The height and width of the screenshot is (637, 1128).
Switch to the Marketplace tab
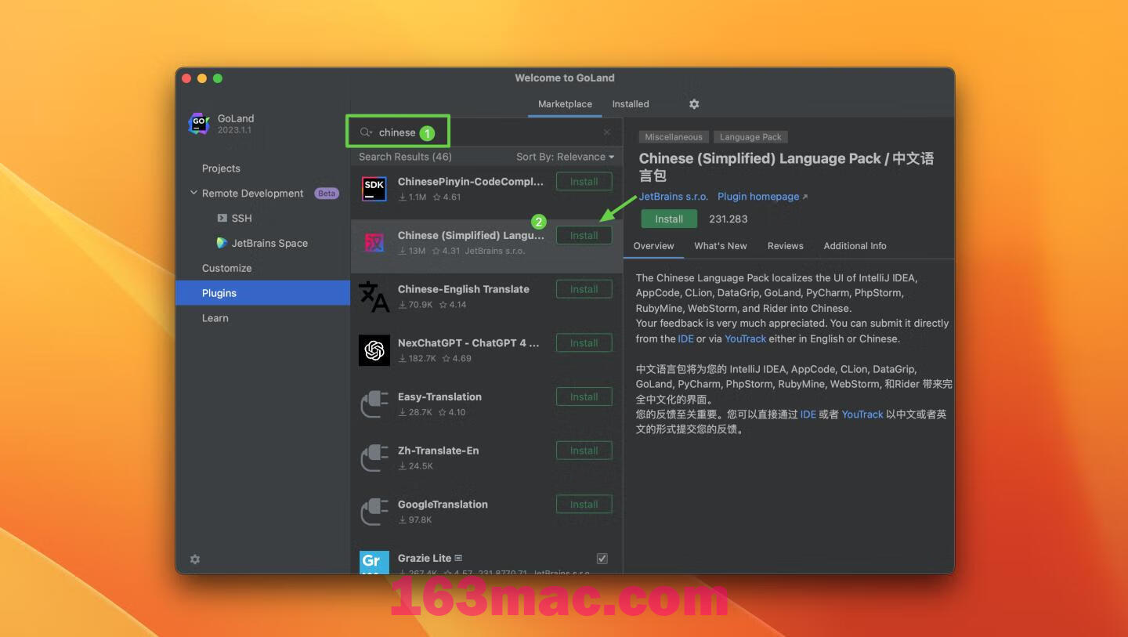(x=565, y=103)
